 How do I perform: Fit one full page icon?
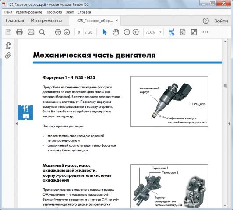(183, 32)
